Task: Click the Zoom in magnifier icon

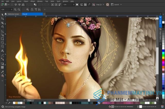Action: (15, 10)
